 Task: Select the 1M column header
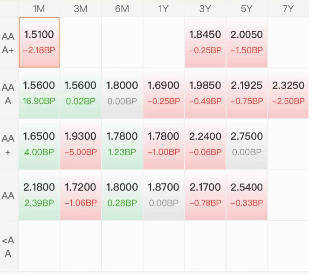point(39,9)
